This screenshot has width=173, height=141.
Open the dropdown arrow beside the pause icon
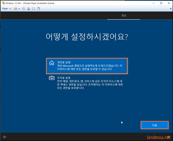tap(19, 9)
